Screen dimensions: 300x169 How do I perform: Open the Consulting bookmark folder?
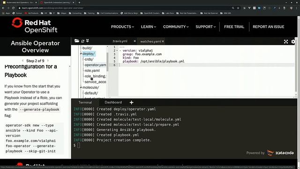(x=75, y=13)
